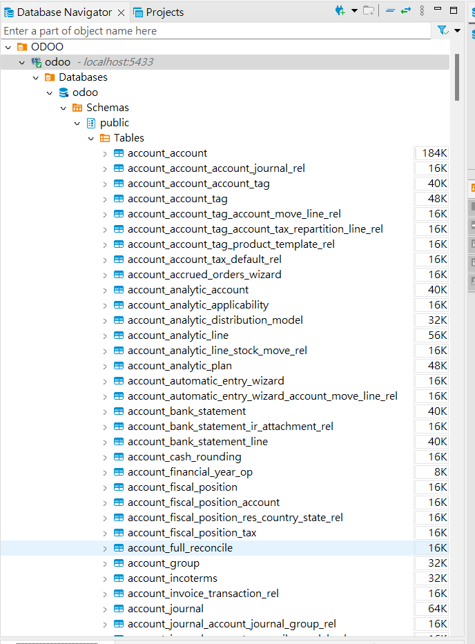
Task: Click the Schemas folder icon
Action: [77, 108]
